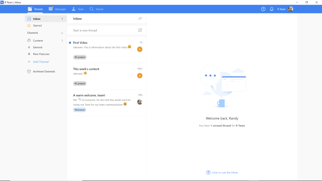Click the Archived Channels box icon
The image size is (322, 181).
pos(29,71)
